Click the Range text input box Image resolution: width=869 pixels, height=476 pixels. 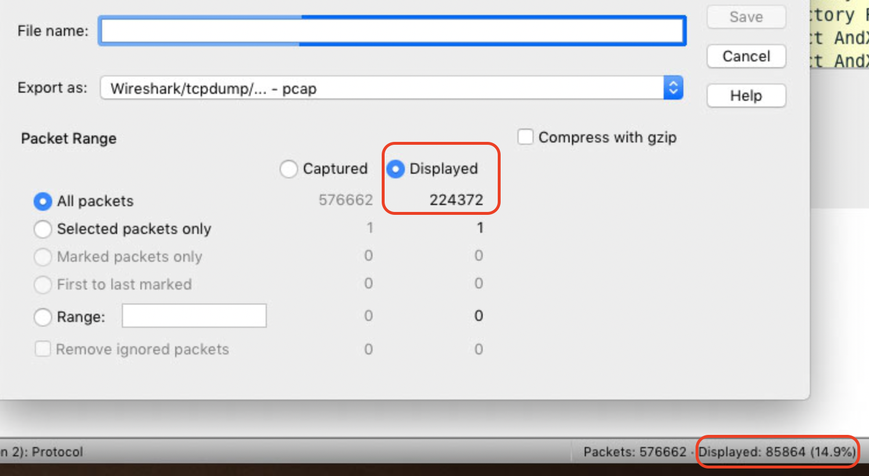coord(194,316)
